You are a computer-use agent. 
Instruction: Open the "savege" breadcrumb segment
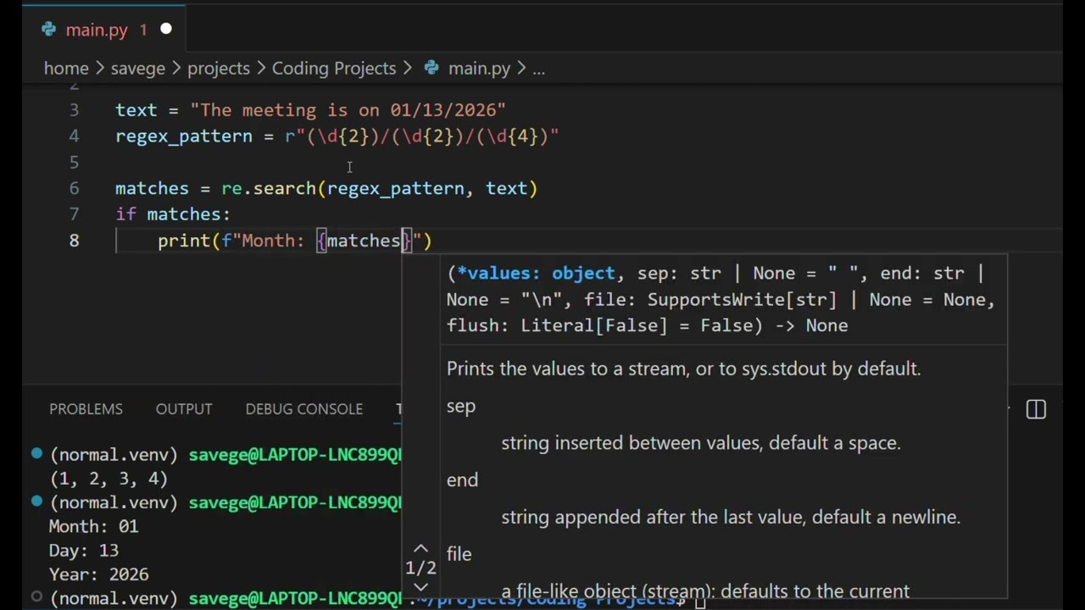coord(137,69)
